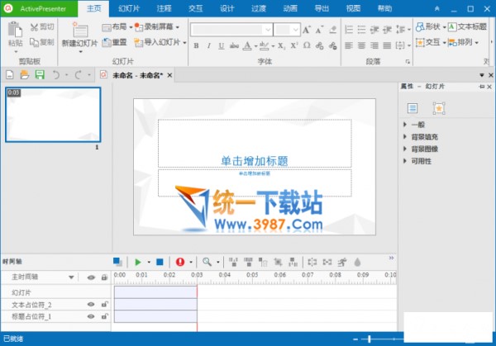This screenshot has width=496, height=346.
Task: Insert symbol with the Omega icon
Action: 307,45
